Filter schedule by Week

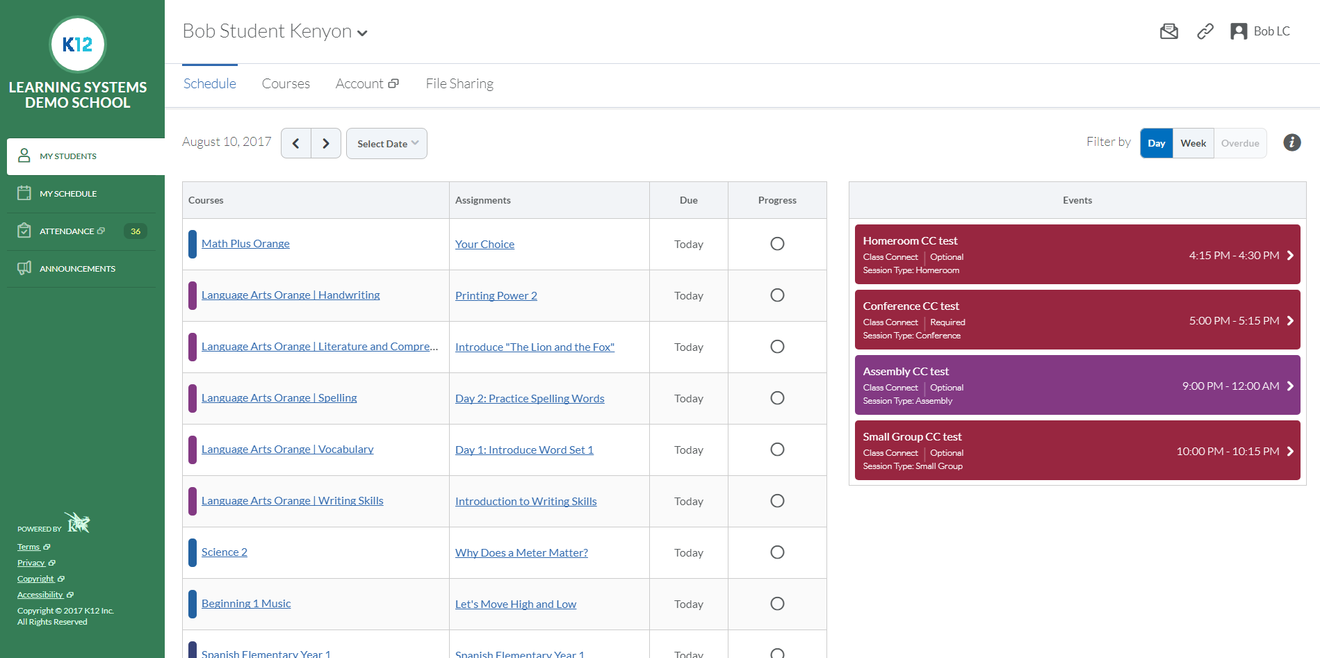click(1193, 143)
